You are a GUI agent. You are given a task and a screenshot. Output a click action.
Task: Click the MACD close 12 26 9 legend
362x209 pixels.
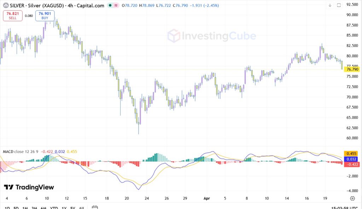point(21,152)
